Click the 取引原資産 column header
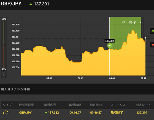 coord(26,105)
